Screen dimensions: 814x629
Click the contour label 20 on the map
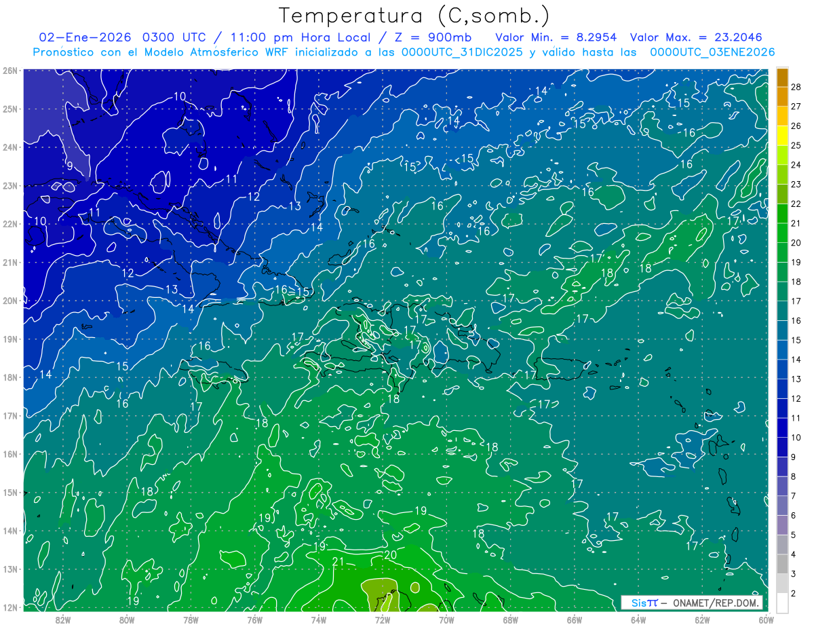tap(390, 554)
